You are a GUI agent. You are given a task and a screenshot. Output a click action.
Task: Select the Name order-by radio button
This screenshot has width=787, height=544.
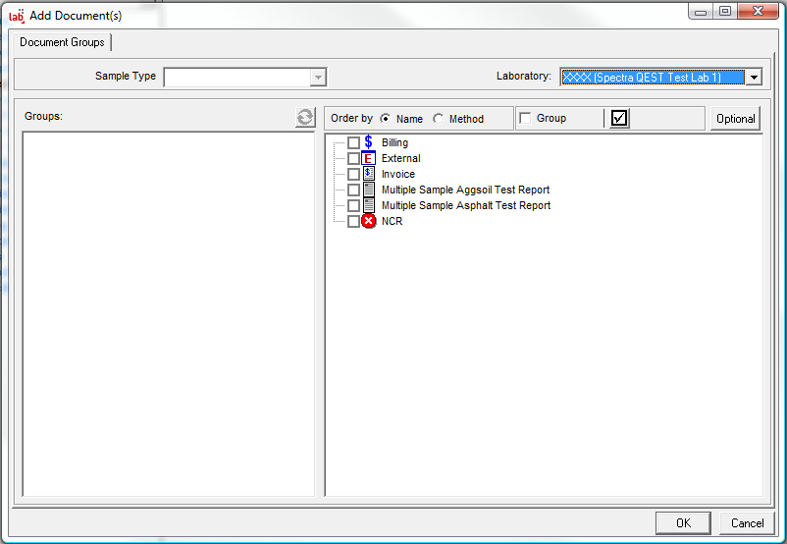coord(385,119)
